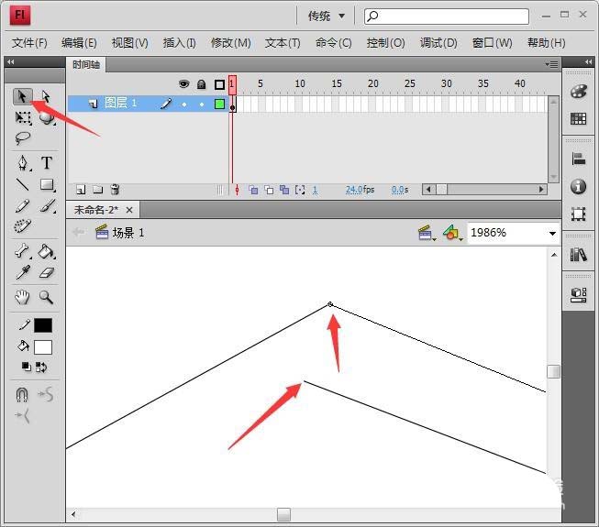
Task: Select the Brush tool
Action: (47, 205)
